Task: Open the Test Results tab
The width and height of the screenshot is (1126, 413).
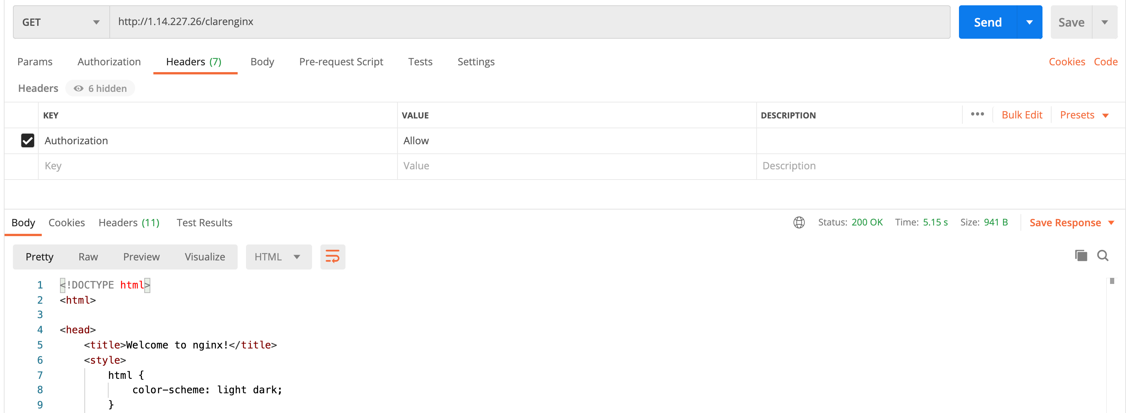Action: pyautogui.click(x=204, y=222)
